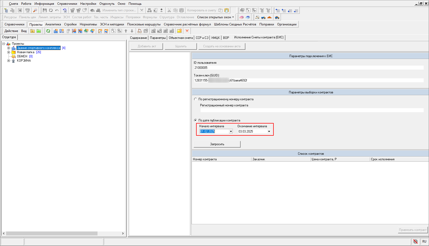This screenshot has height=246, width=429.
Task: Click the pink books stack icon
Action: coord(242,17)
